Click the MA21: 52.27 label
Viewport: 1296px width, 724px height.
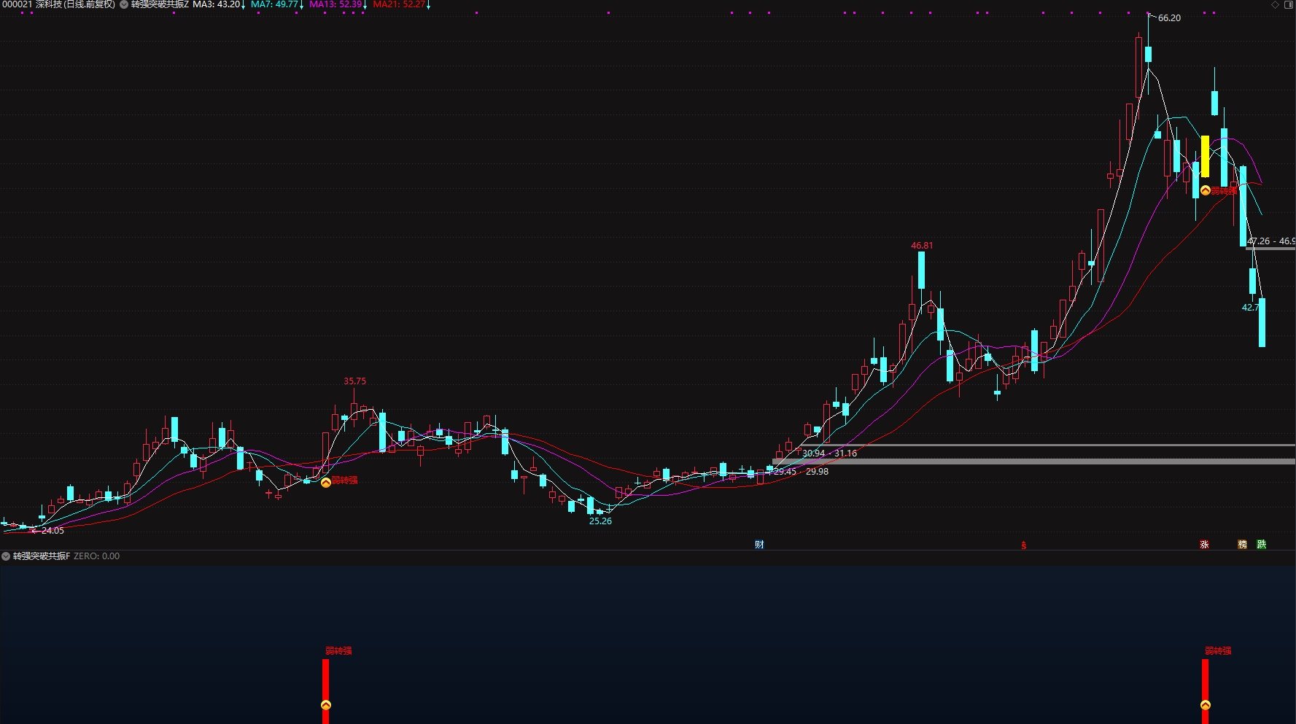coord(399,4)
